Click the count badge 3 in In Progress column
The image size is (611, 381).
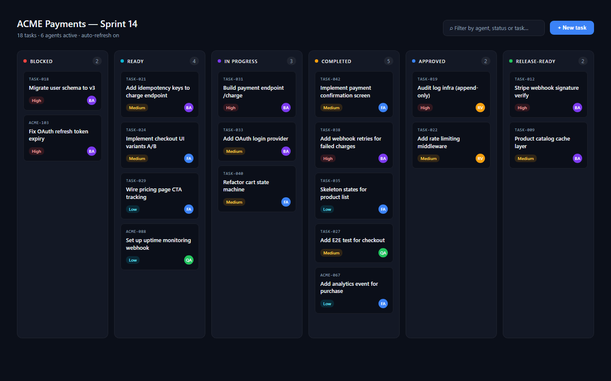291,61
